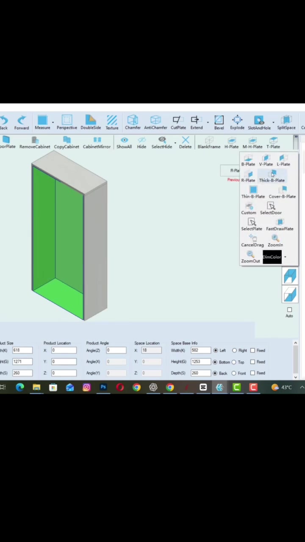Use the Extend tool
The width and height of the screenshot is (305, 542).
coord(196,122)
